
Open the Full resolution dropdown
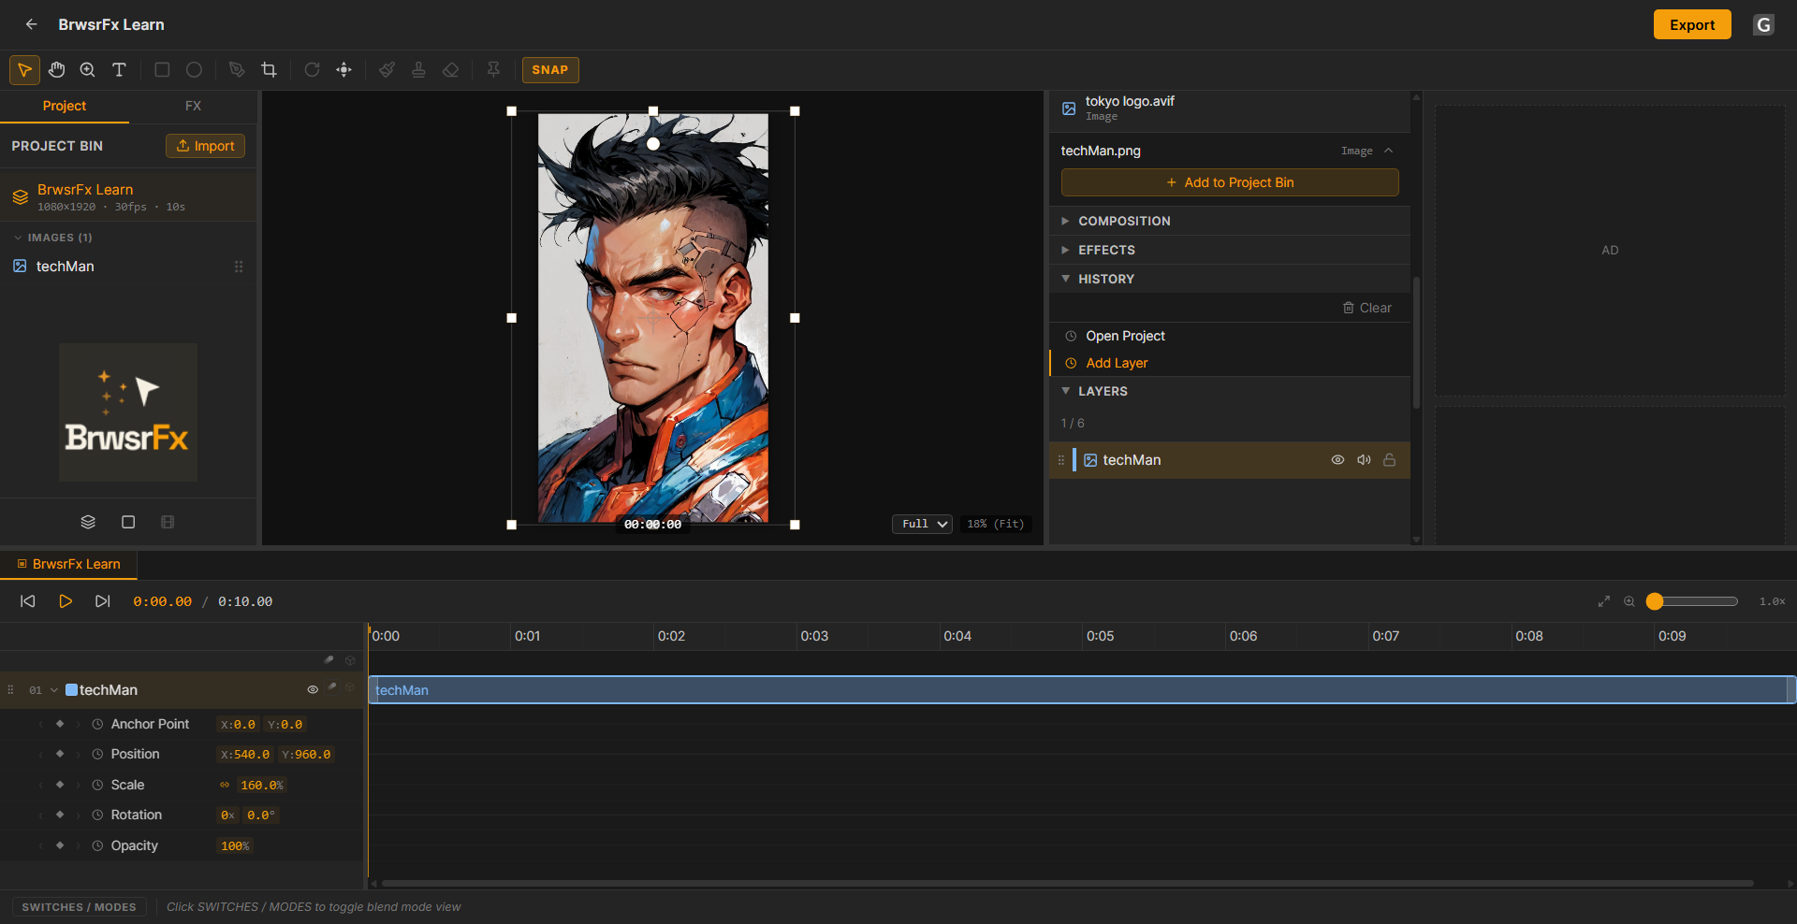click(x=922, y=524)
